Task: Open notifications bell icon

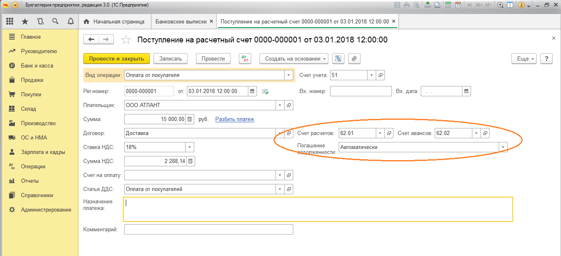Action: pos(71,21)
